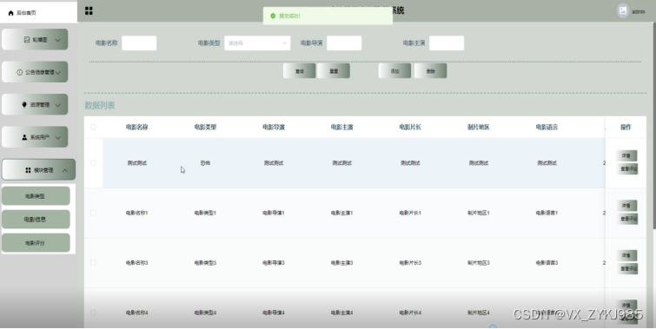Click the 电影名称 search input field
Image resolution: width=656 pixels, height=329 pixels.
[x=139, y=43]
